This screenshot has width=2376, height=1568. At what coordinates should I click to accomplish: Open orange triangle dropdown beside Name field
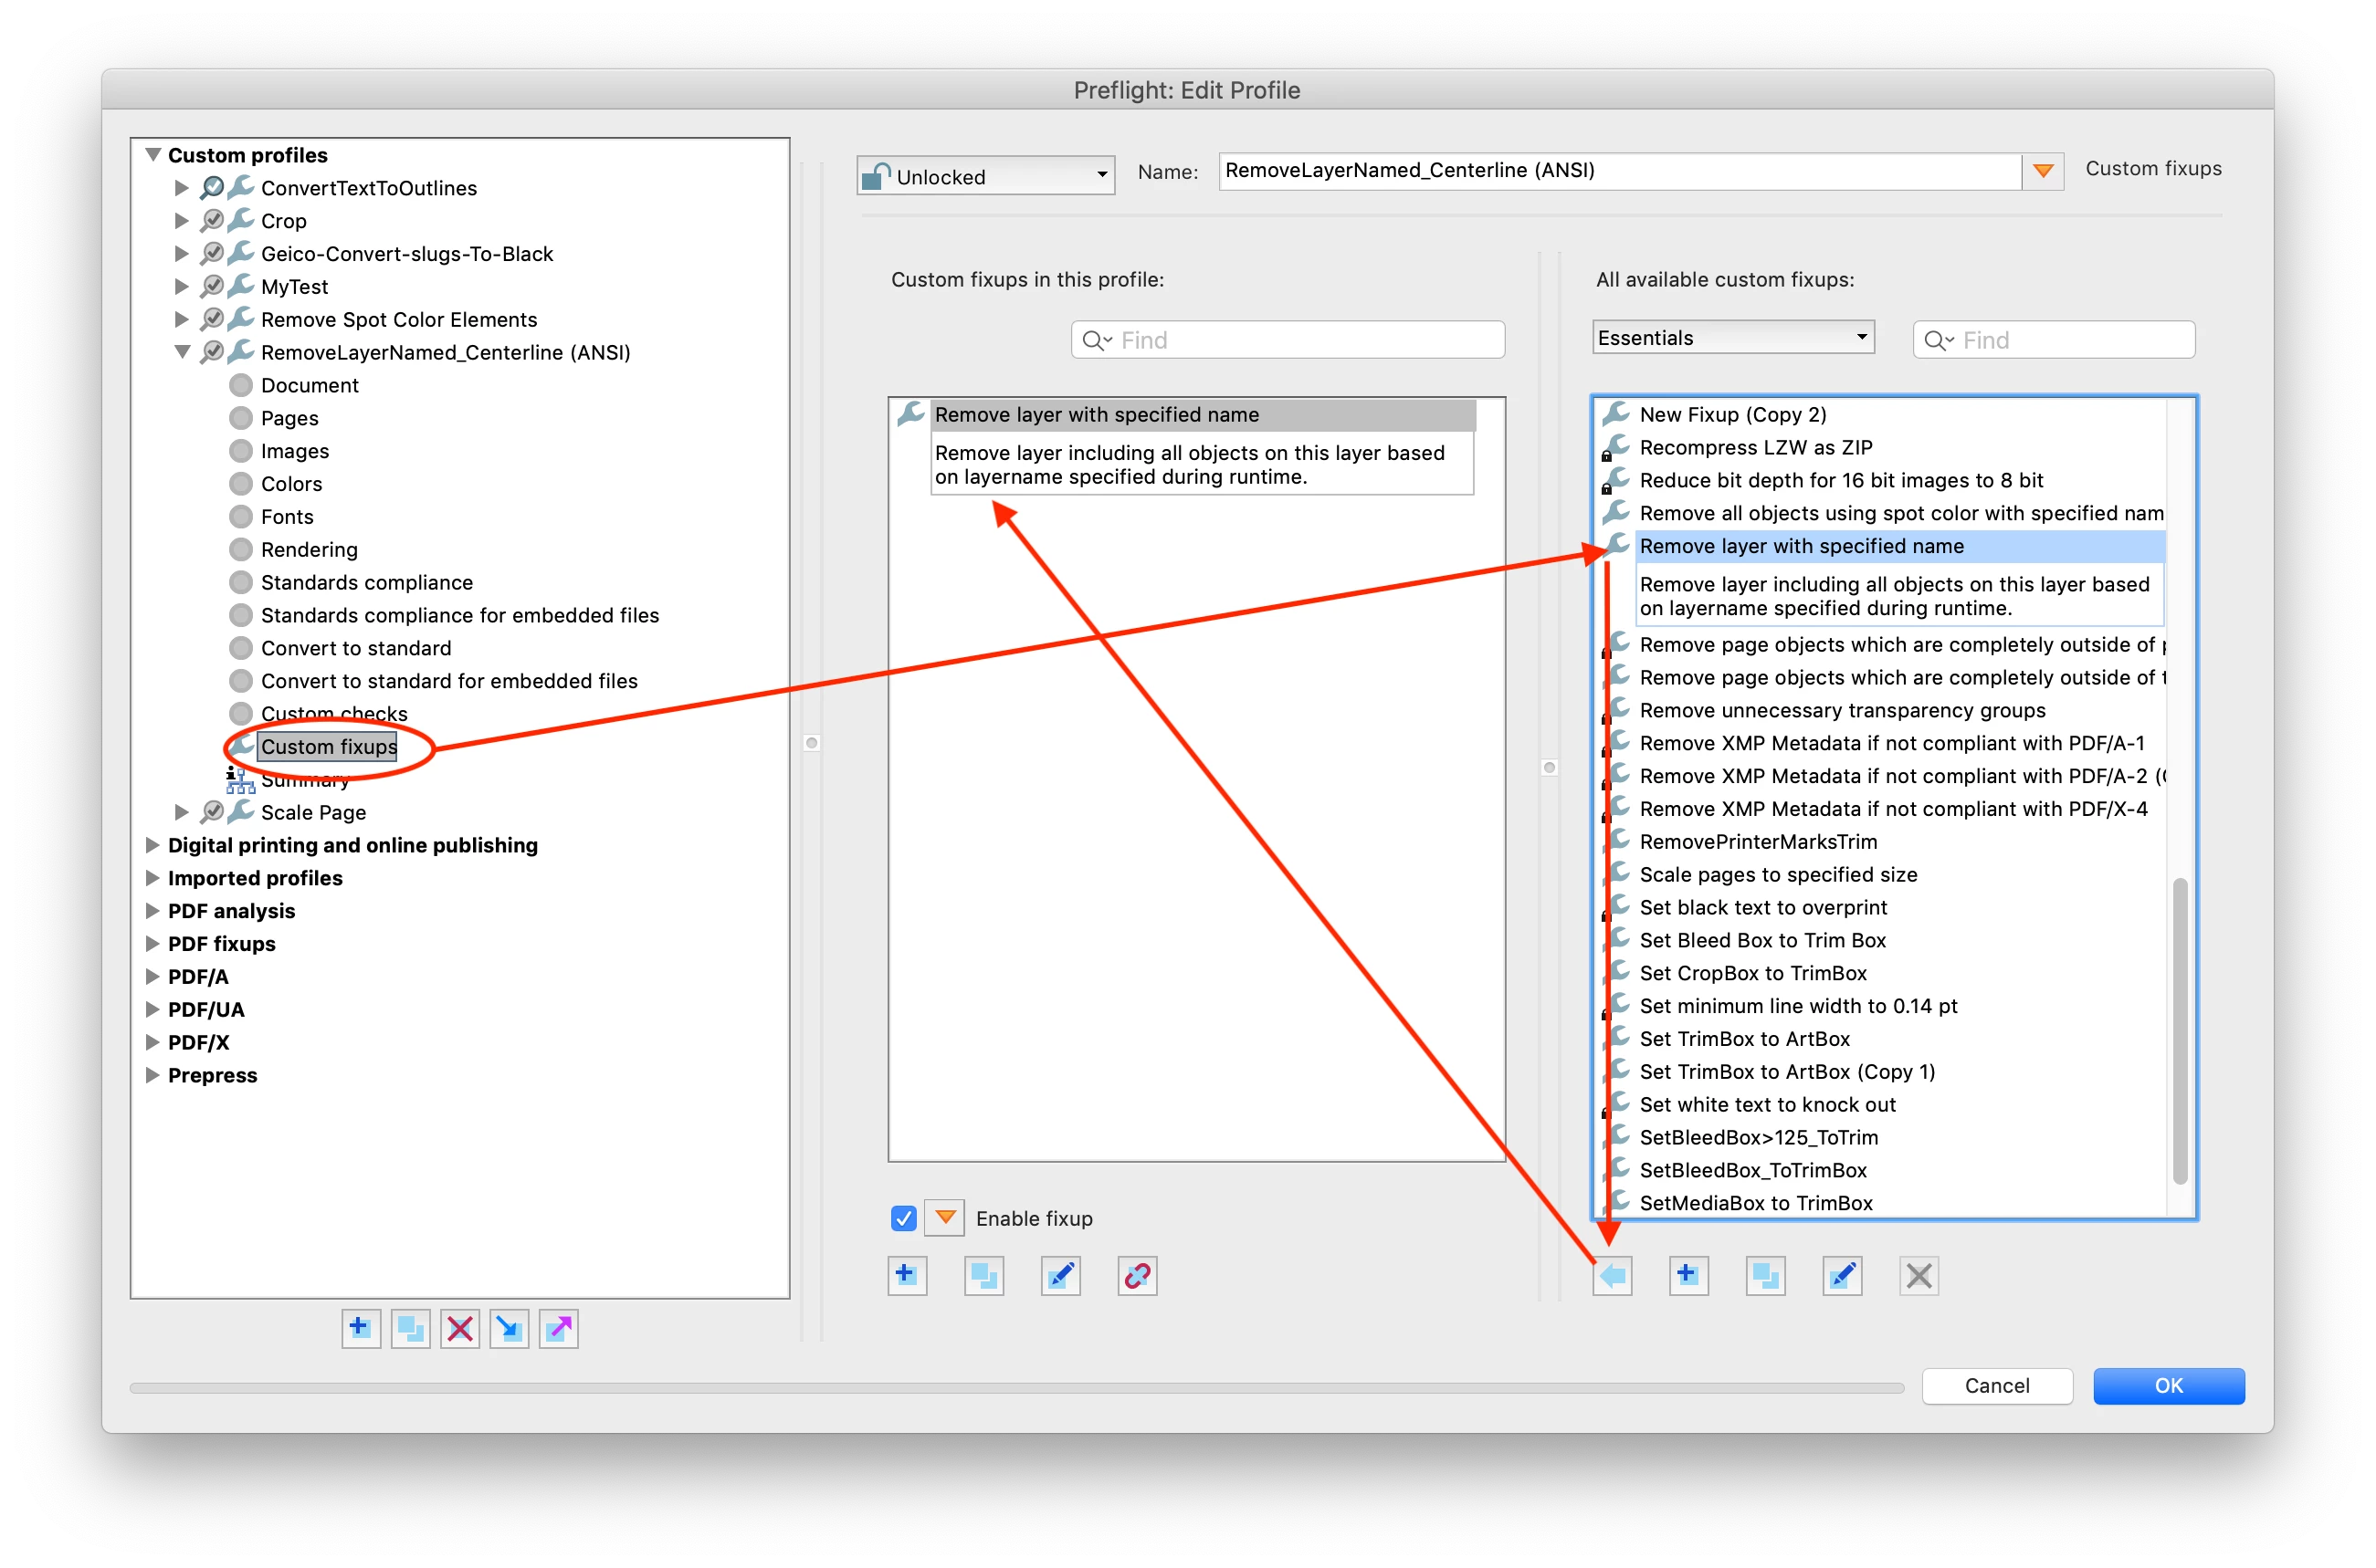click(x=2043, y=171)
